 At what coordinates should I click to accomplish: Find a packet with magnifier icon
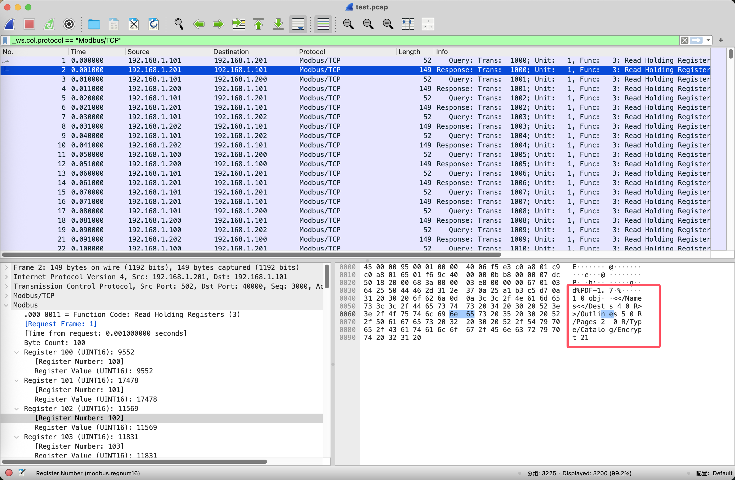pyautogui.click(x=179, y=24)
